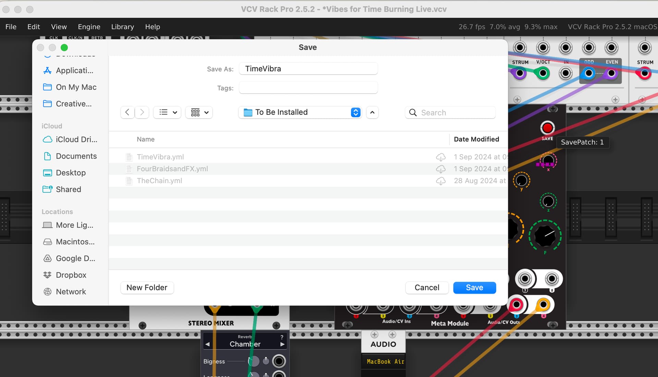Open Desktop in the sidebar

tap(64, 173)
